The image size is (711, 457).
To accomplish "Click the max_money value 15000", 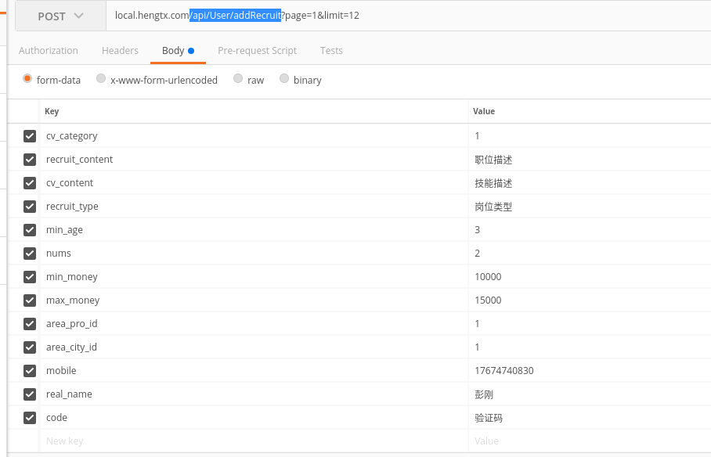I will tap(488, 300).
